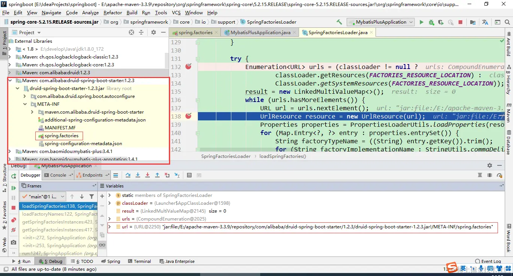This screenshot has width=513, height=276.
Task: Click Drop Frame icon in debugger toolbar
Action: click(167, 175)
